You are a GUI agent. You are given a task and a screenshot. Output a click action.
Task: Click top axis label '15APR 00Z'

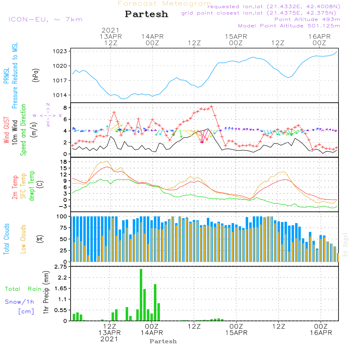tap(236, 40)
